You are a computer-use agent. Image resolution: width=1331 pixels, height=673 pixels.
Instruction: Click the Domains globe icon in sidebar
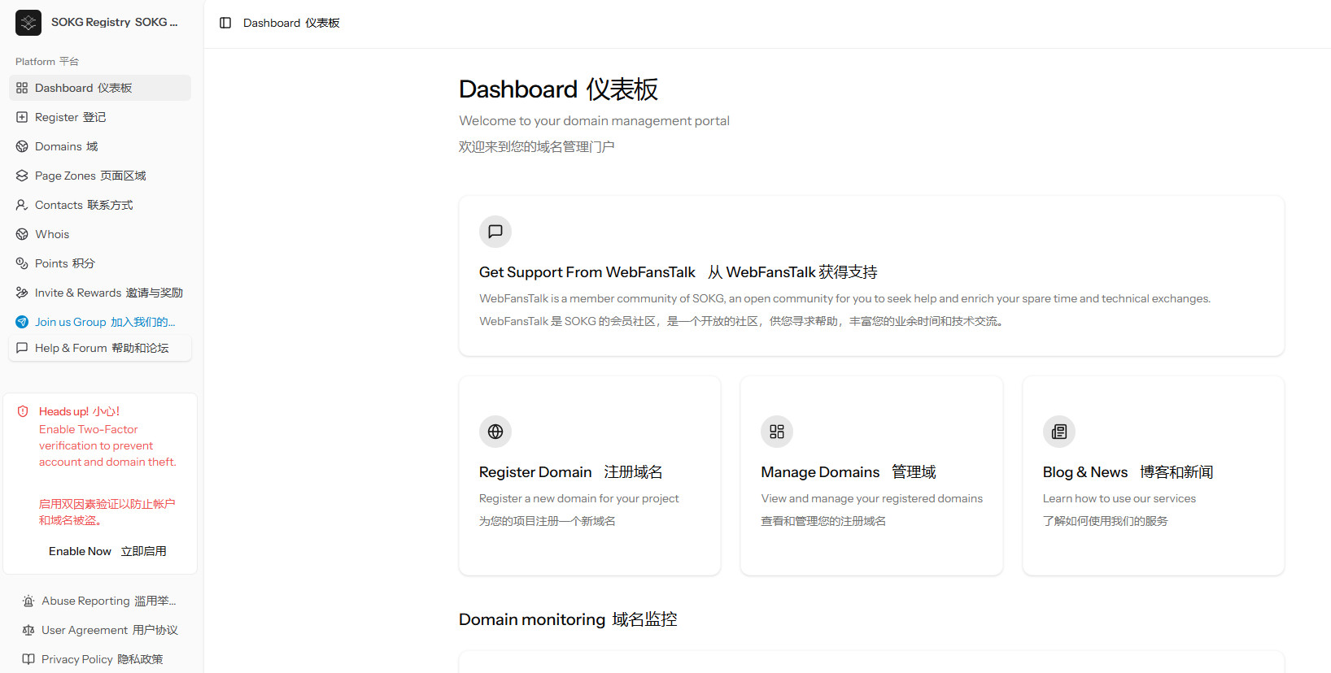22,146
